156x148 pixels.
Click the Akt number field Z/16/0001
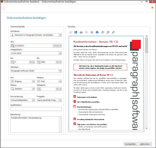(x=34, y=46)
